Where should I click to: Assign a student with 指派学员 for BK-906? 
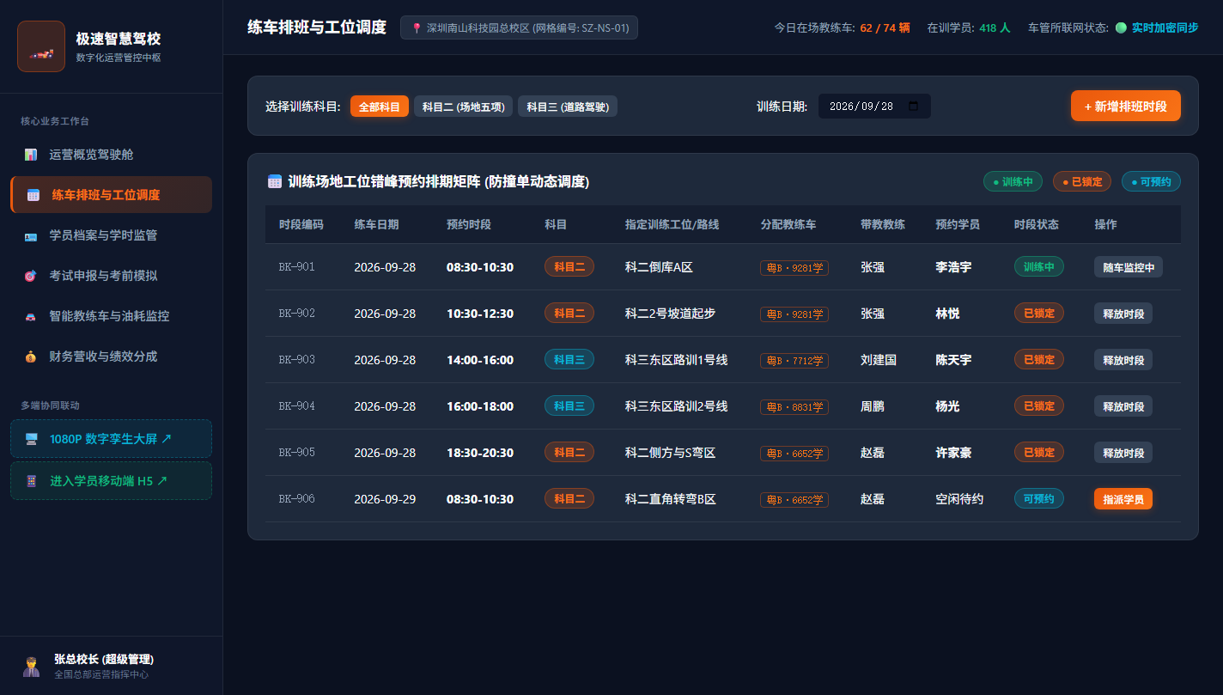1123,499
